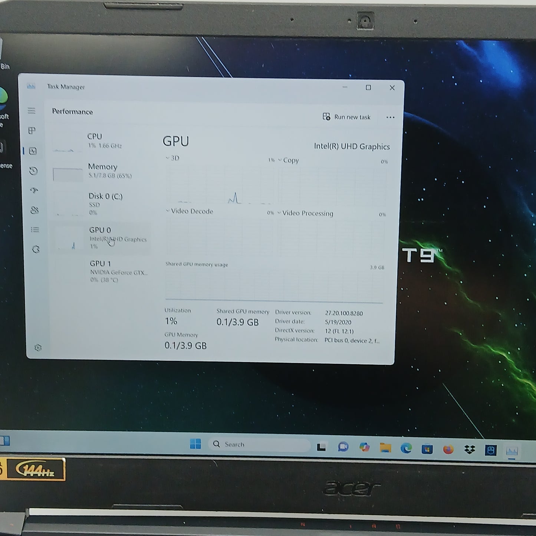Open Task Manager Settings gear icon
The image size is (536, 536).
(38, 348)
